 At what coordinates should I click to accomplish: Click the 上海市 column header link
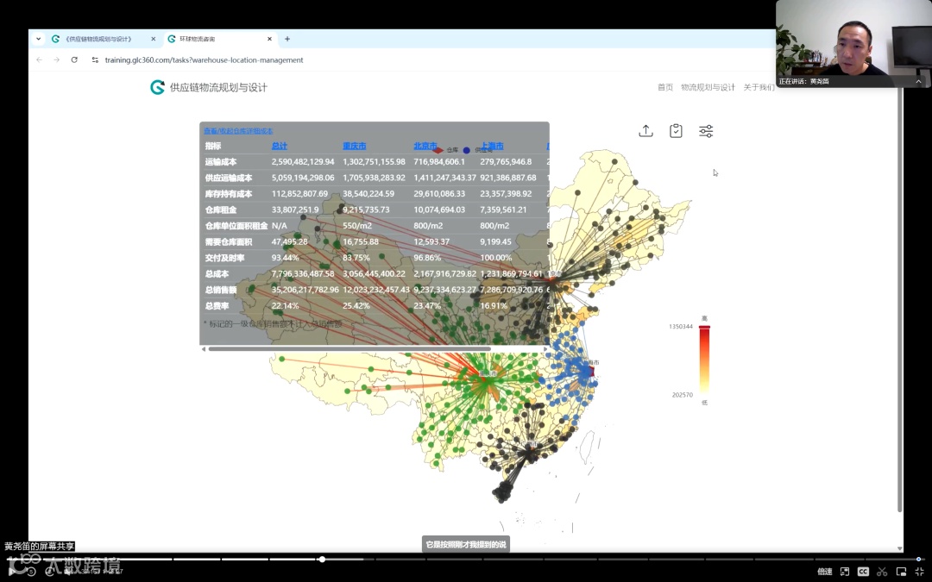point(492,146)
